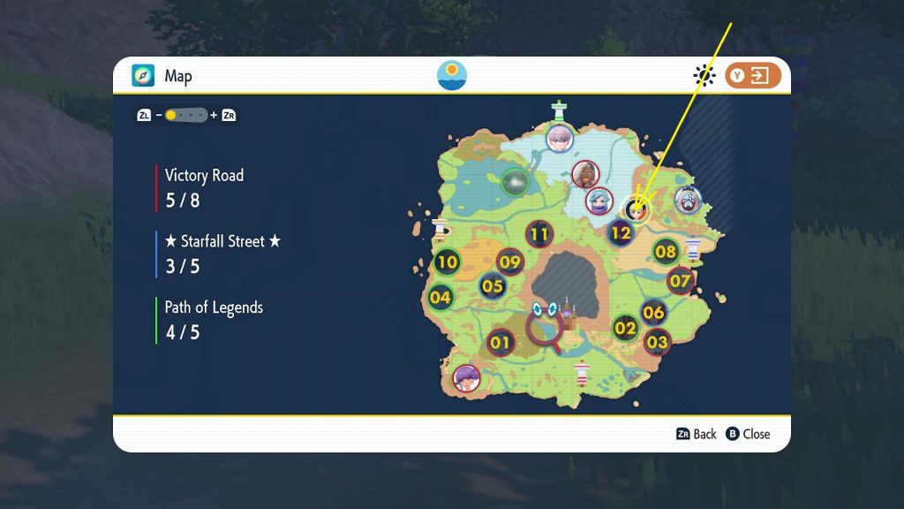Viewport: 904px width, 509px height.
Task: Click the ZL zoom out button
Action: (x=144, y=116)
